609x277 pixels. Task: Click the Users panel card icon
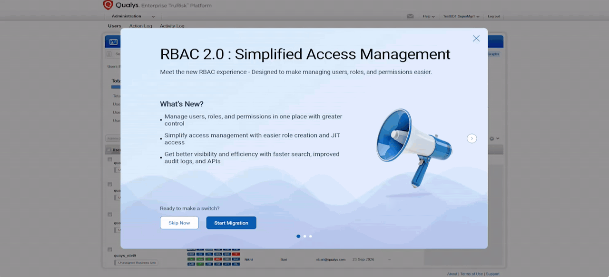[113, 42]
